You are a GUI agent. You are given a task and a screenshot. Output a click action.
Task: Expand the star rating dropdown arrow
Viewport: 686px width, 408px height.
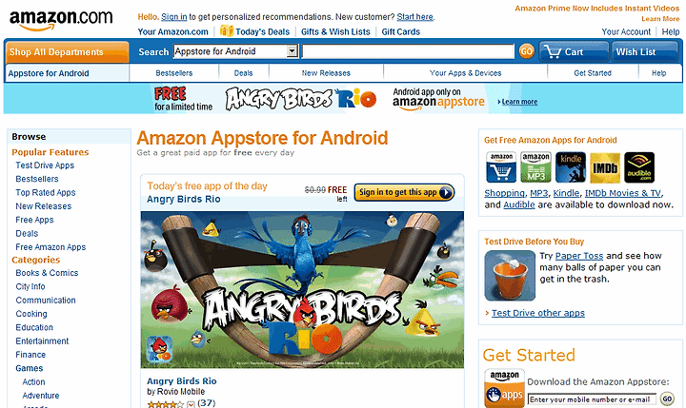pyautogui.click(x=191, y=404)
